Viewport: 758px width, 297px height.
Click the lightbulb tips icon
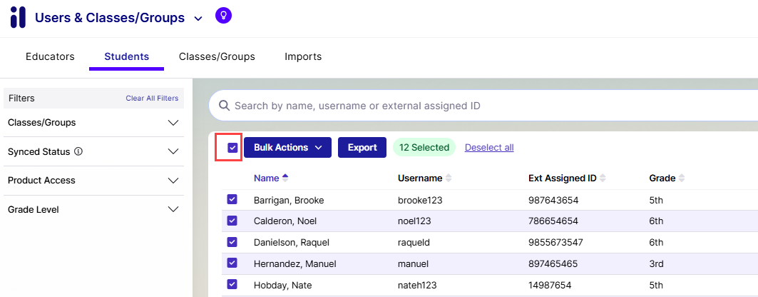[223, 15]
